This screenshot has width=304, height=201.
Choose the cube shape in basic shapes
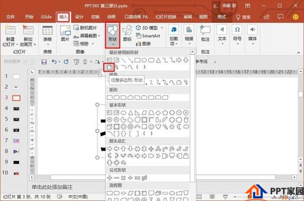tap(110, 127)
